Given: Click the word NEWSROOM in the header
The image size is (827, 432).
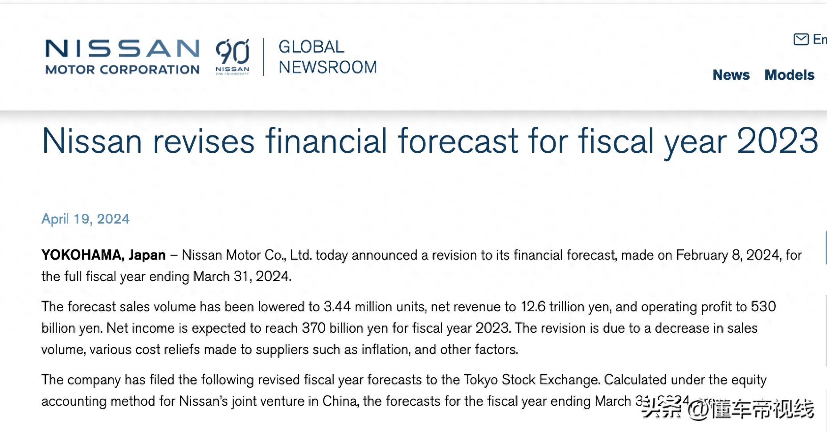Looking at the screenshot, I should pyautogui.click(x=328, y=67).
